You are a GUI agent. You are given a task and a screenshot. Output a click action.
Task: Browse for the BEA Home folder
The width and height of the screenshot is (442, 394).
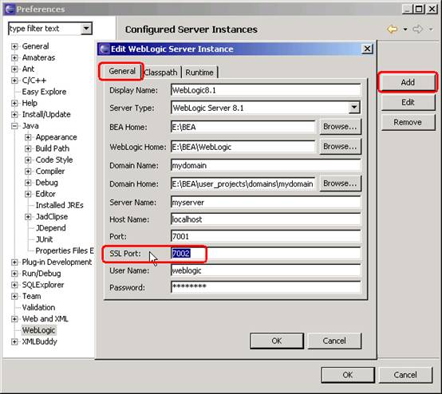[340, 127]
